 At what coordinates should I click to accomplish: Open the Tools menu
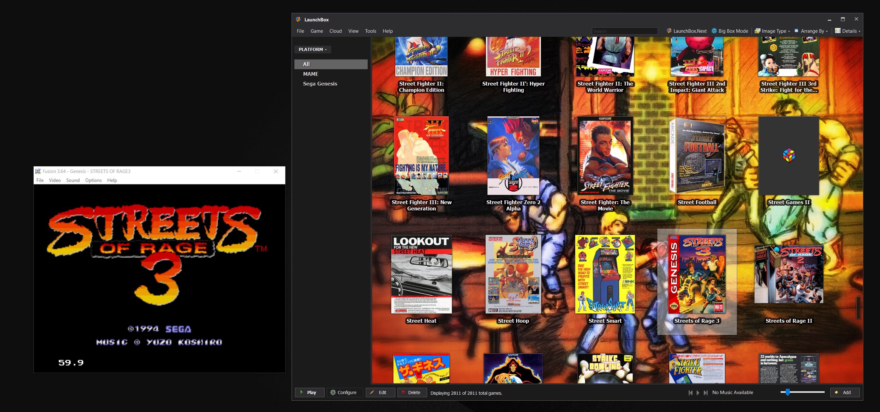pos(370,31)
